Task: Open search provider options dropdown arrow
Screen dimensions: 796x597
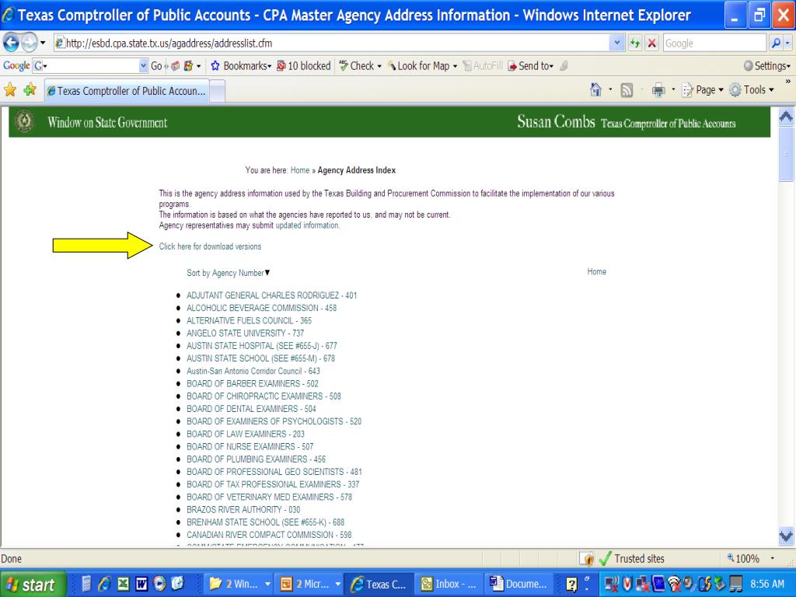Action: point(788,44)
